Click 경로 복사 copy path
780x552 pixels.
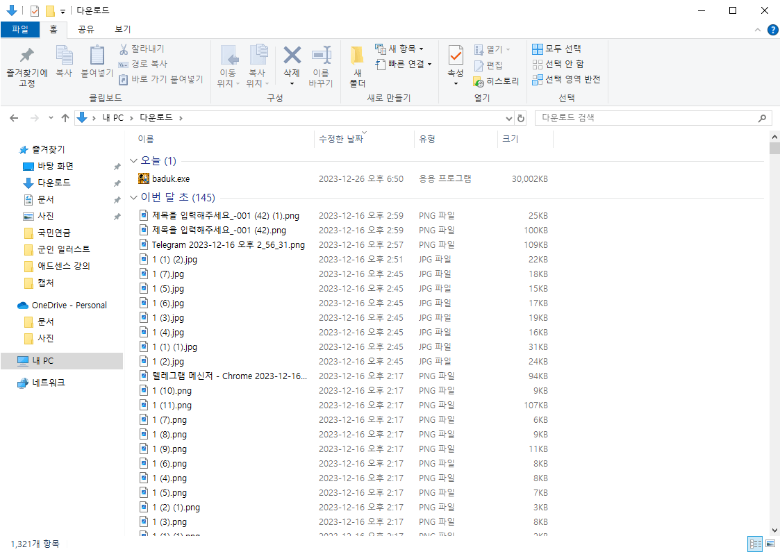143,64
